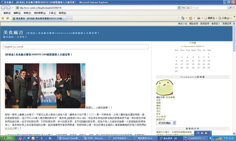Click the Print icon

199,18
